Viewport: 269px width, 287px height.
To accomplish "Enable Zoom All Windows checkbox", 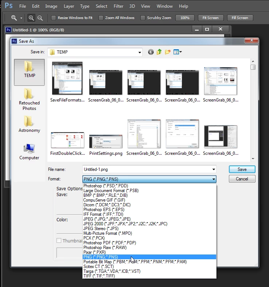I will (101, 18).
